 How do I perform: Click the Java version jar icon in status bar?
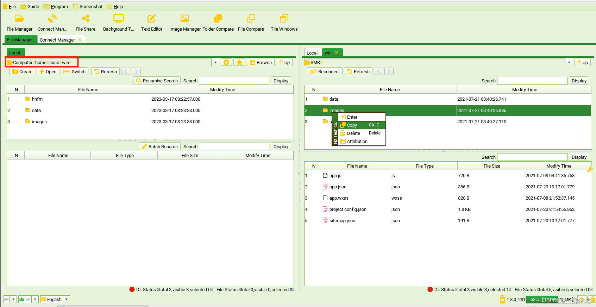click(x=502, y=300)
